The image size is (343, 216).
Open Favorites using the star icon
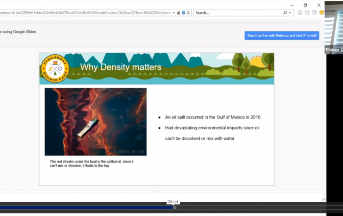coord(307,12)
